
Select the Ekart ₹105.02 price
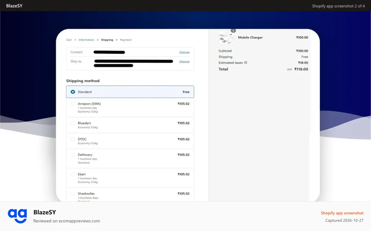(183, 174)
